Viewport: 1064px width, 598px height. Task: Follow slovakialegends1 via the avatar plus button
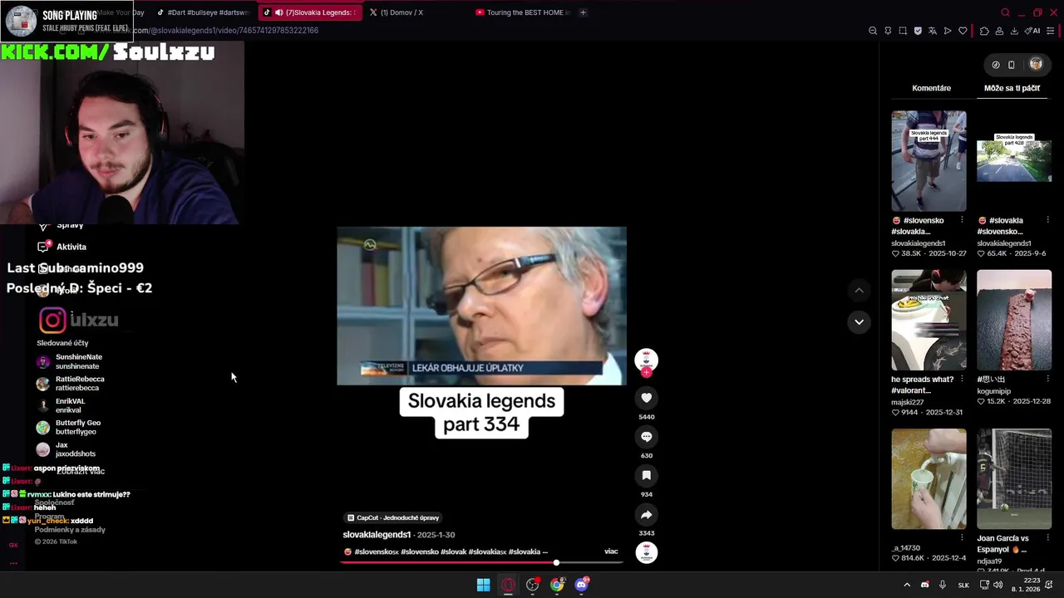tap(646, 372)
